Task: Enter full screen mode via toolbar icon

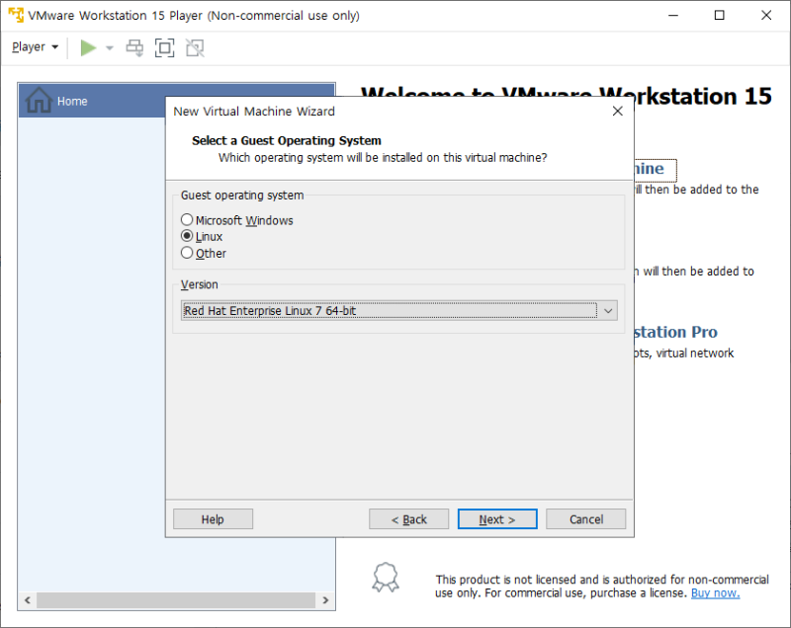Action: pyautogui.click(x=164, y=46)
